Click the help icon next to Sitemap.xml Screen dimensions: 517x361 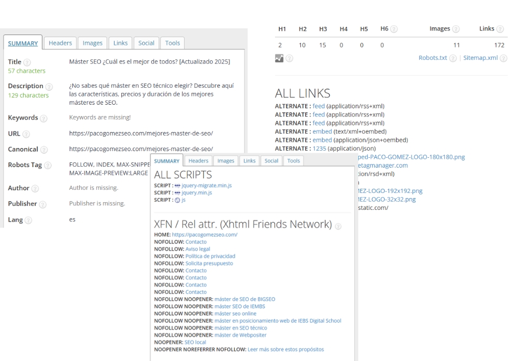click(504, 58)
